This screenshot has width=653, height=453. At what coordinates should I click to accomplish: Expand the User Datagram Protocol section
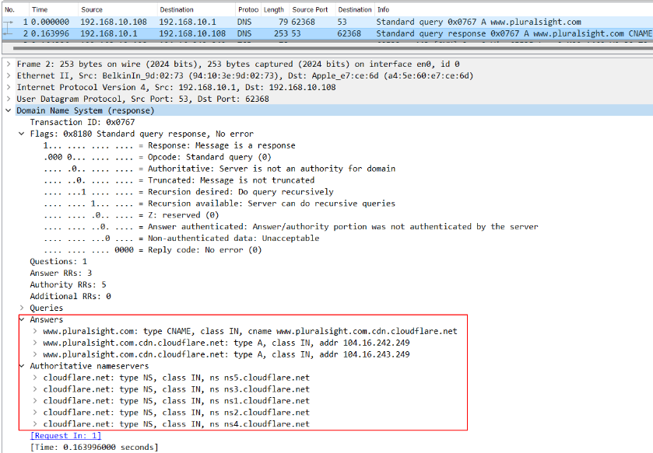pos(9,99)
